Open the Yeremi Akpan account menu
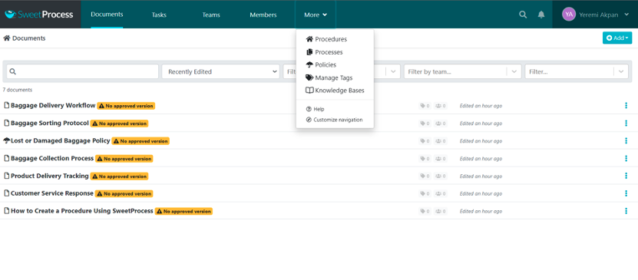 pyautogui.click(x=595, y=15)
